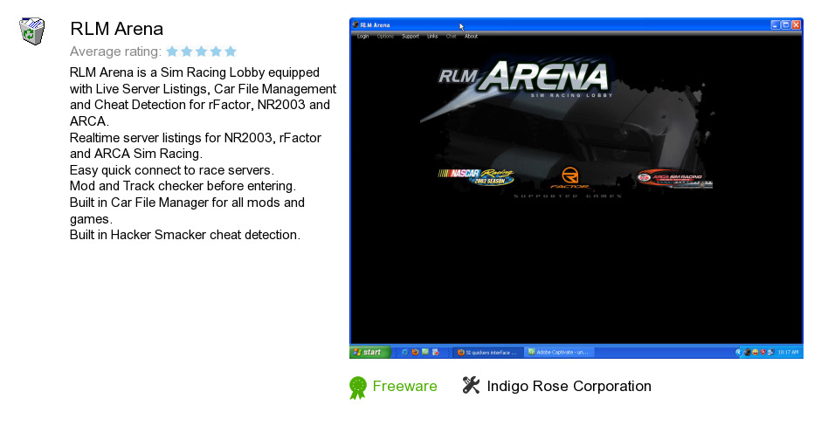Screen dimensions: 821x426
Task: Click the 'Mod and Track checker before entering.' line
Action: click(x=183, y=186)
